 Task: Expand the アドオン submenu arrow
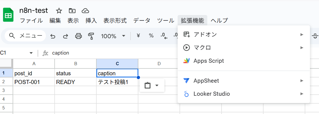pos(302,35)
